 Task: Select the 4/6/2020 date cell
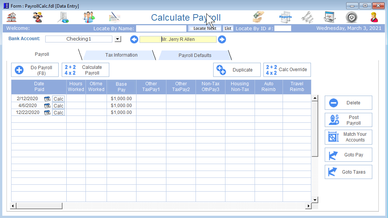coord(27,106)
